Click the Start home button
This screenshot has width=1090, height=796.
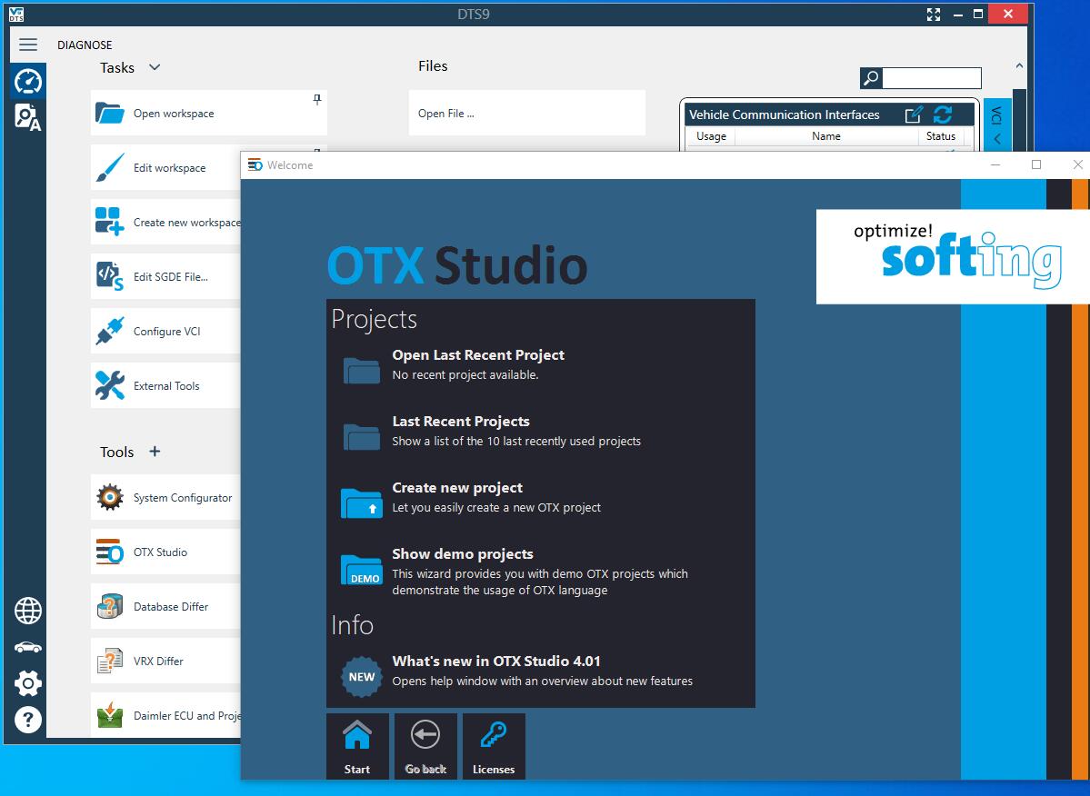point(357,746)
